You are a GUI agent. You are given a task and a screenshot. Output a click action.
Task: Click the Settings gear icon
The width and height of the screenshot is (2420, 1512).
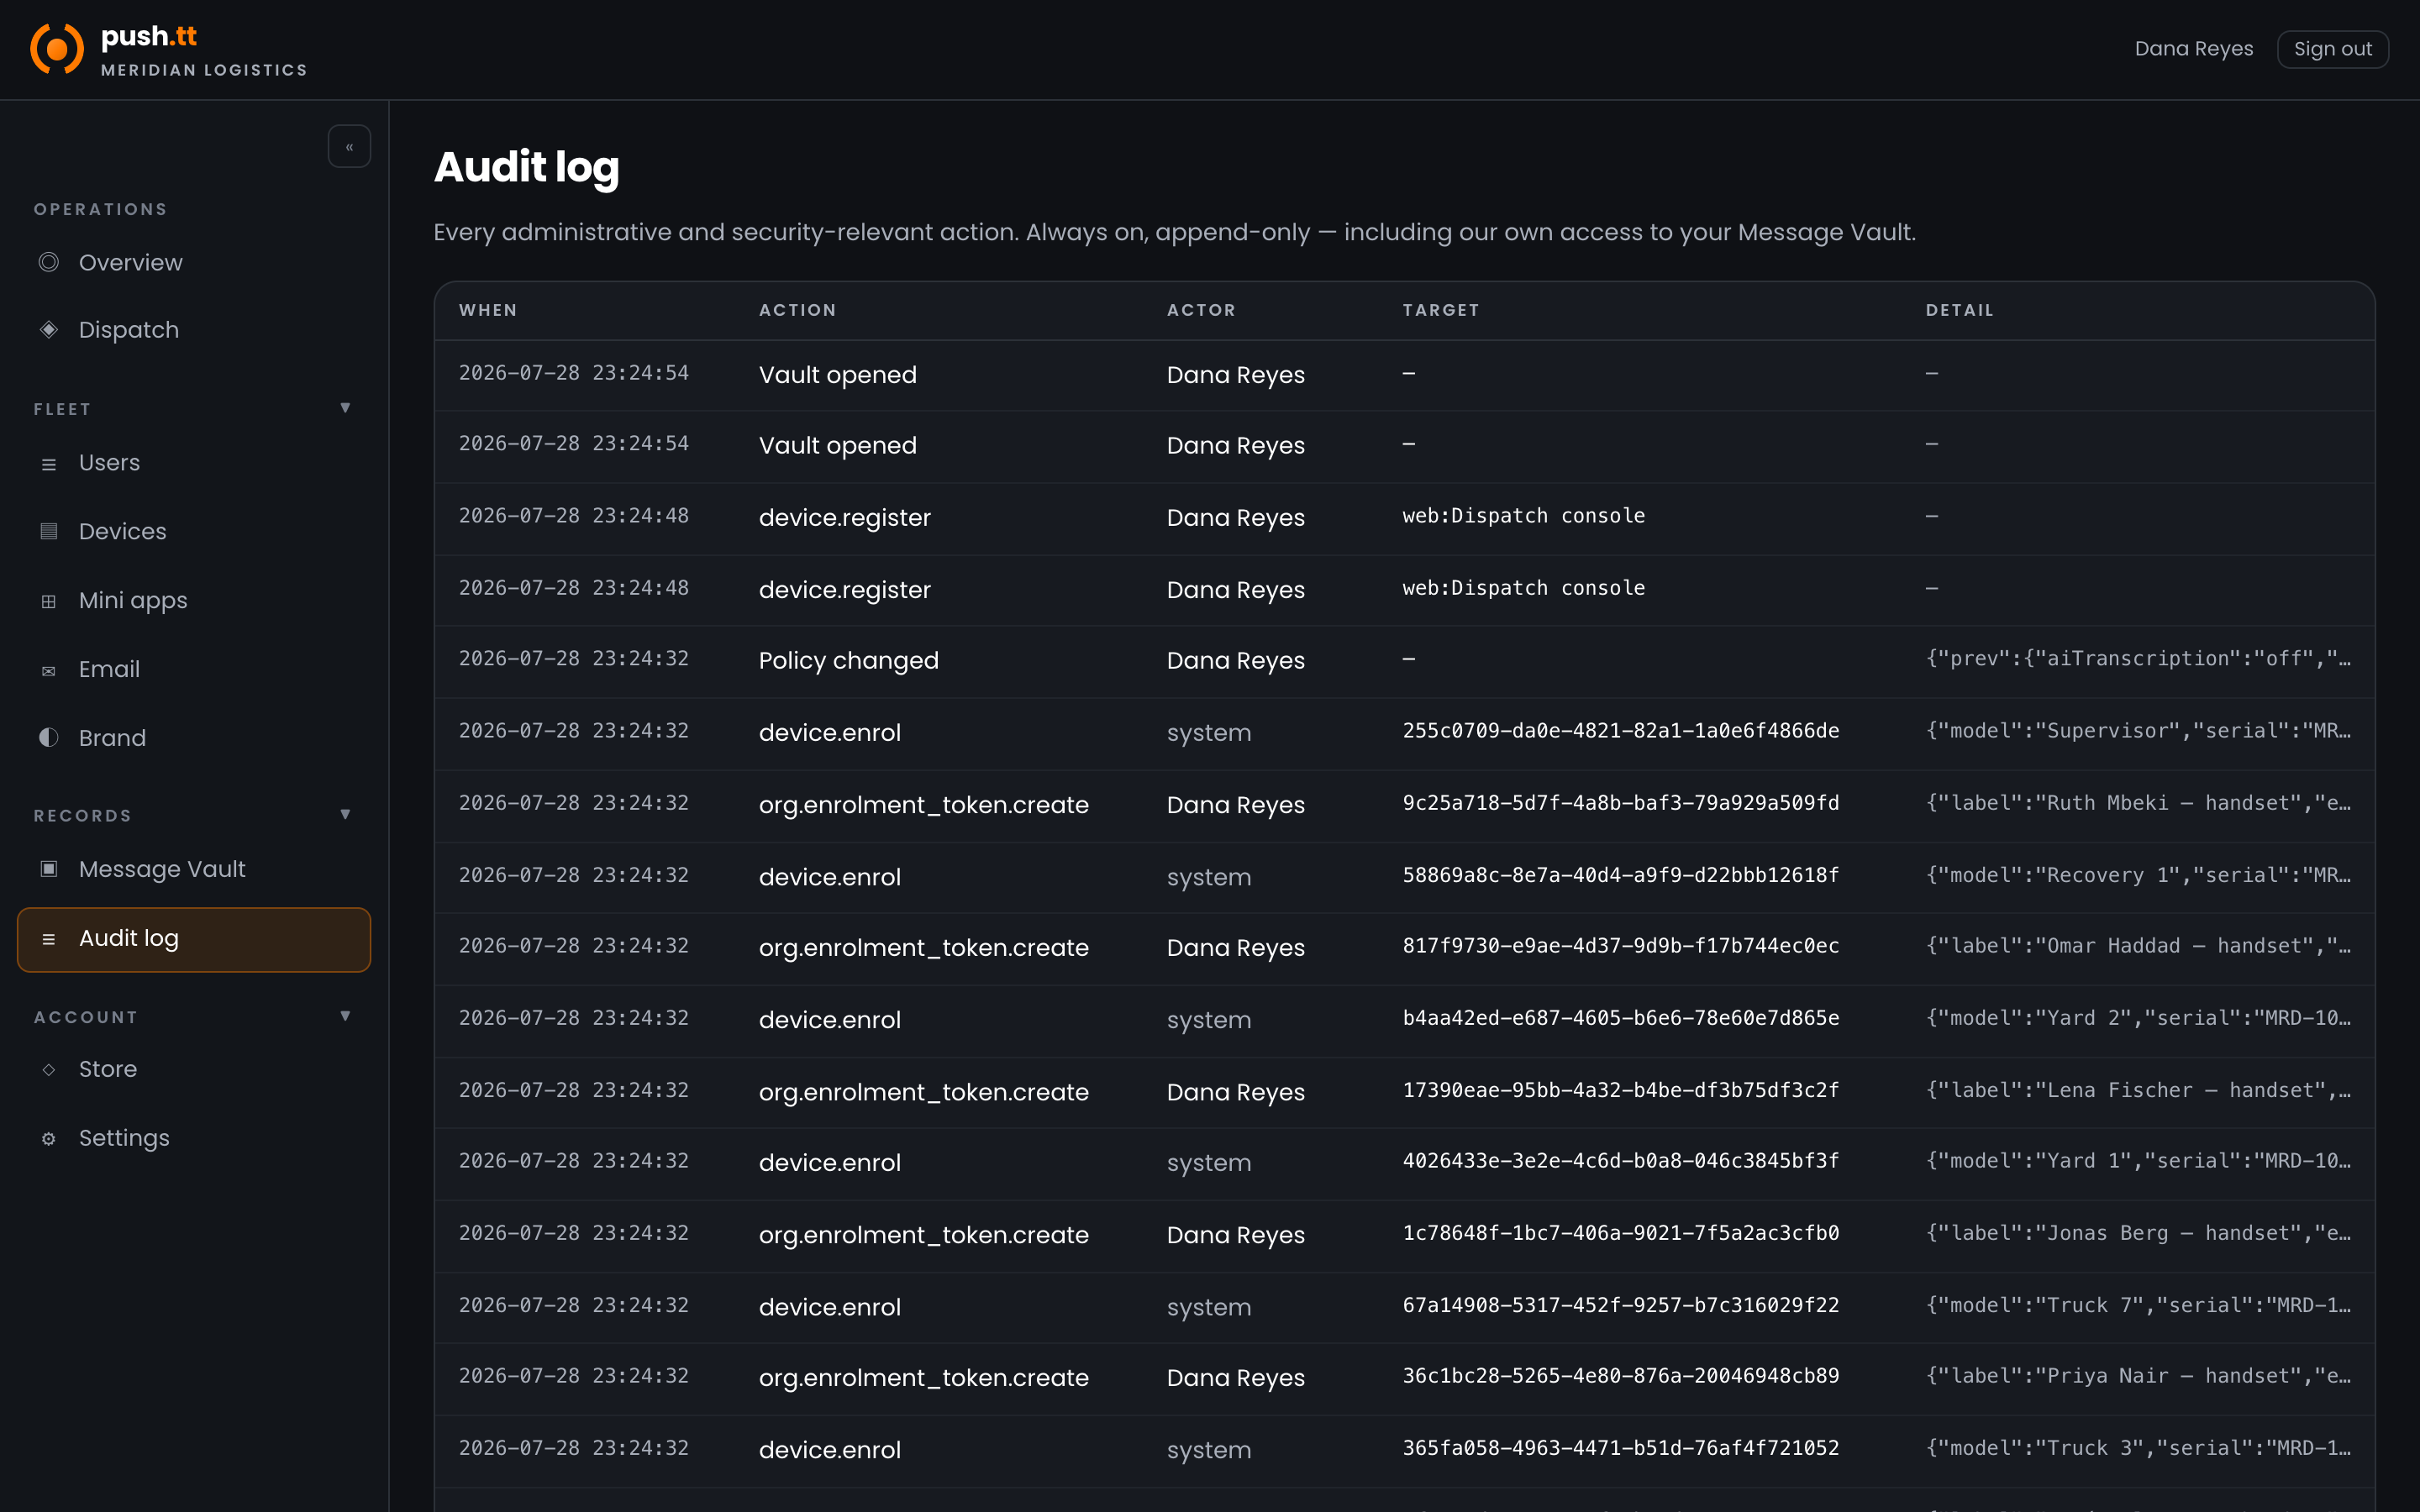pyautogui.click(x=48, y=1139)
